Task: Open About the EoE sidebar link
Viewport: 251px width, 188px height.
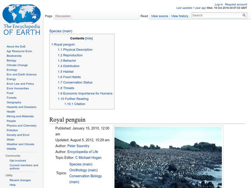Action: click(x=16, y=46)
